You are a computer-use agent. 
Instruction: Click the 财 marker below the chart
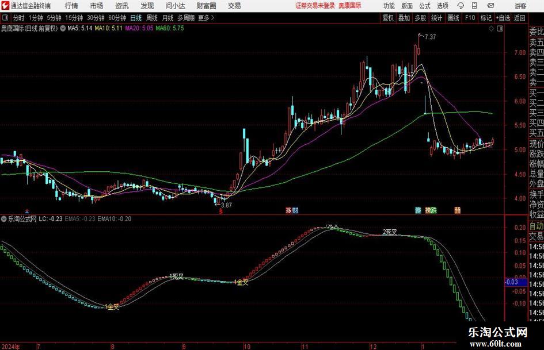pyautogui.click(x=295, y=210)
